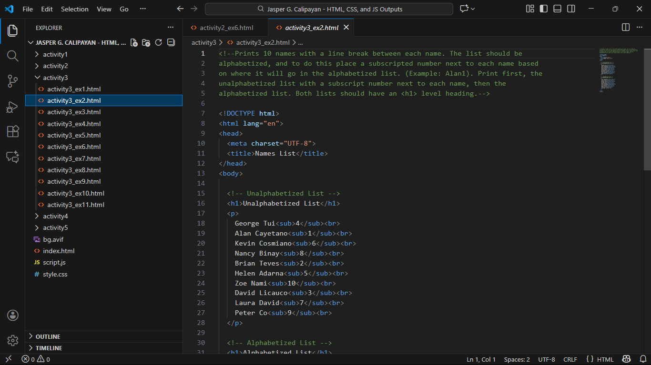This screenshot has width=651, height=365.
Task: Split the editor to the right
Action: tap(626, 28)
